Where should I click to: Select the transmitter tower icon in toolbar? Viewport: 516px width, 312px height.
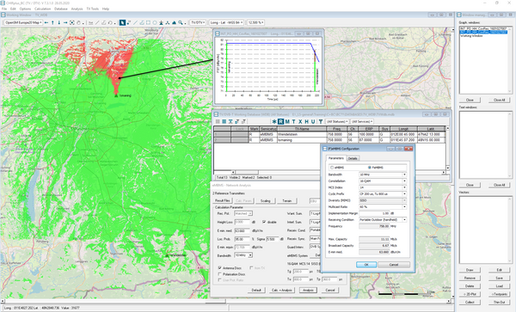(x=161, y=22)
